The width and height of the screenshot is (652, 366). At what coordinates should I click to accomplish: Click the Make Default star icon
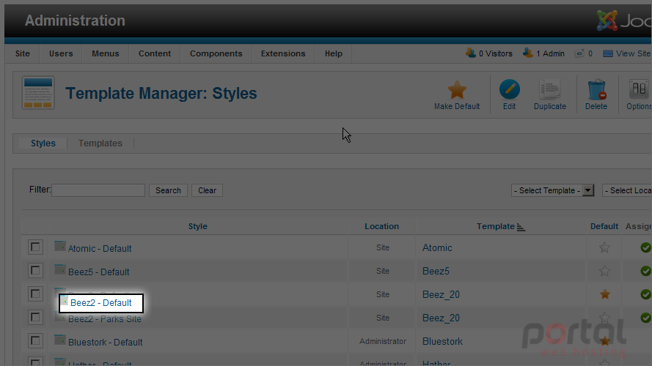tap(457, 90)
